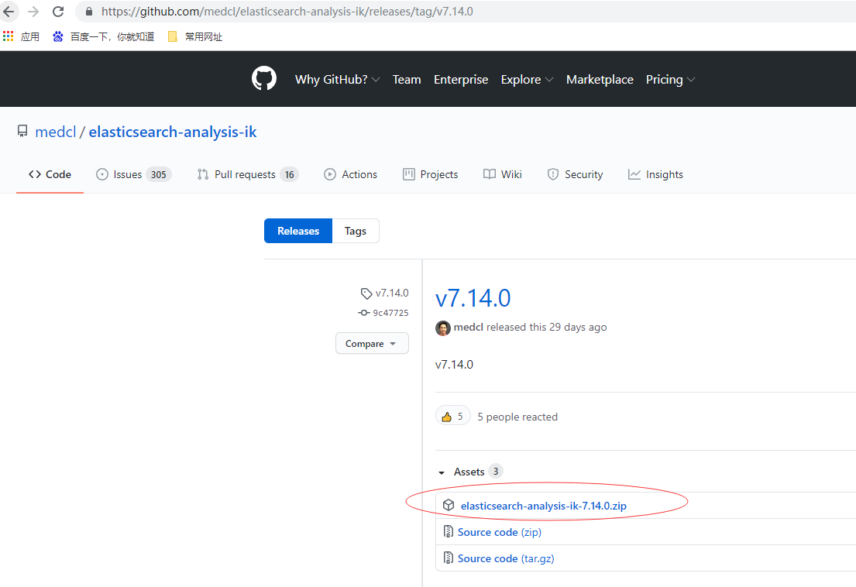Image resolution: width=856 pixels, height=587 pixels.
Task: Click the browser forward arrow
Action: tap(33, 12)
